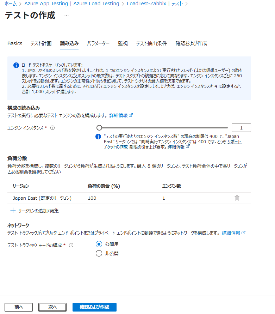Switch to the テスト抽出条件 tab

151,43
